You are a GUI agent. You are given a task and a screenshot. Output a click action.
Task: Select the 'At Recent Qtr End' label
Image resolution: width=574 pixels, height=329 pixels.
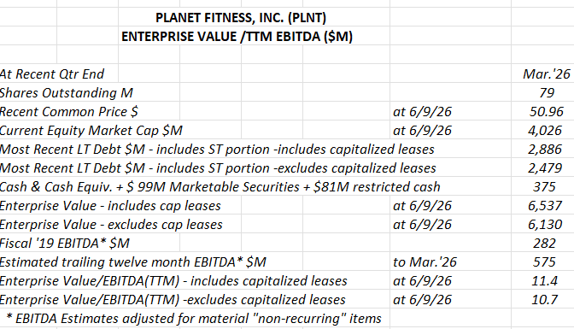[52, 74]
